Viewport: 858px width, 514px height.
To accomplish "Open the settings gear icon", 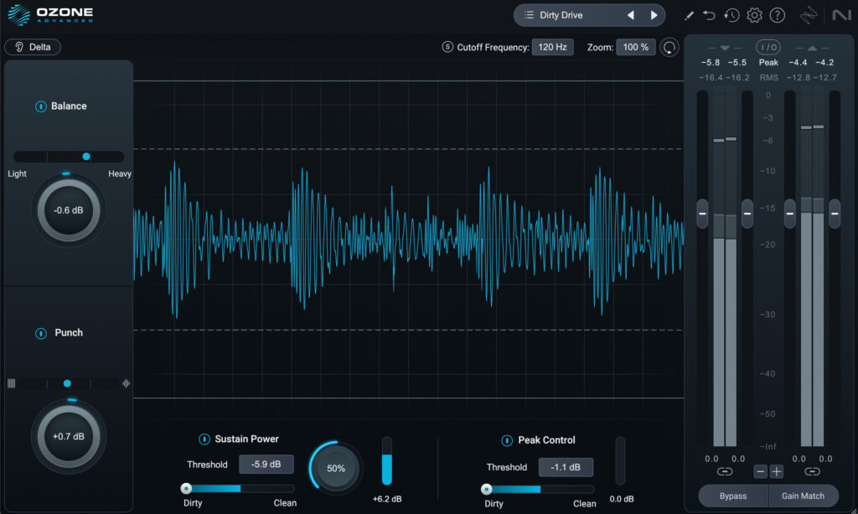I will click(755, 15).
